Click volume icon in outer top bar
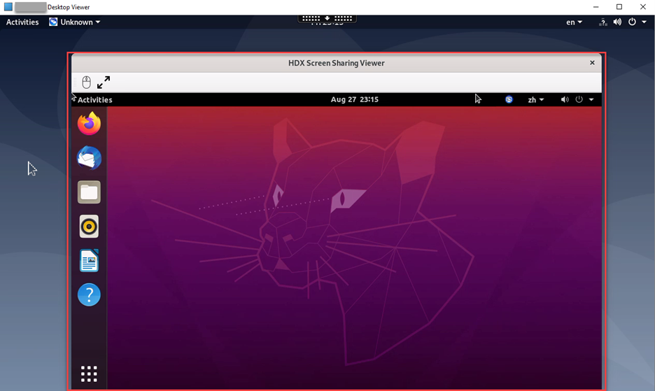 pyautogui.click(x=617, y=22)
